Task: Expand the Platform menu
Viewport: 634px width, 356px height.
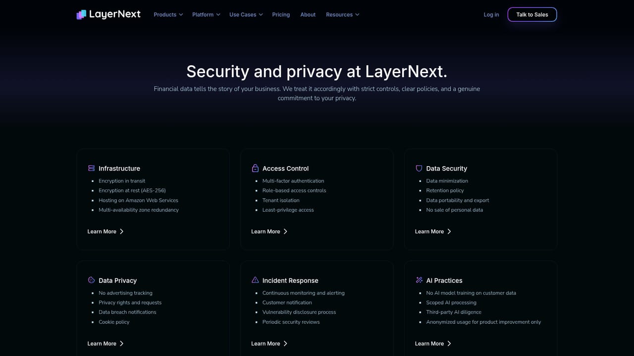Action: click(x=206, y=14)
